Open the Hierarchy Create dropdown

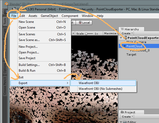point(127,33)
